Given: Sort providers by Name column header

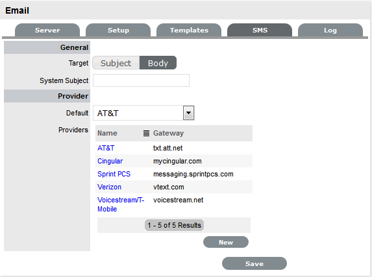Looking at the screenshot, I should tap(107, 133).
